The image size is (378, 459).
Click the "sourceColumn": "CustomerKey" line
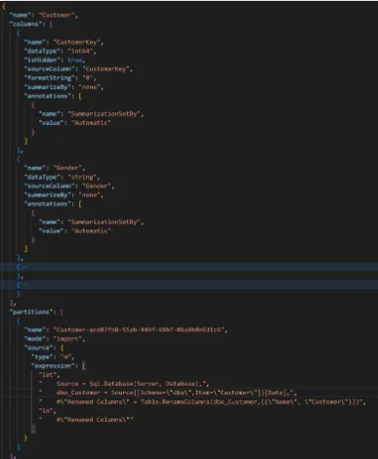pyautogui.click(x=78, y=69)
